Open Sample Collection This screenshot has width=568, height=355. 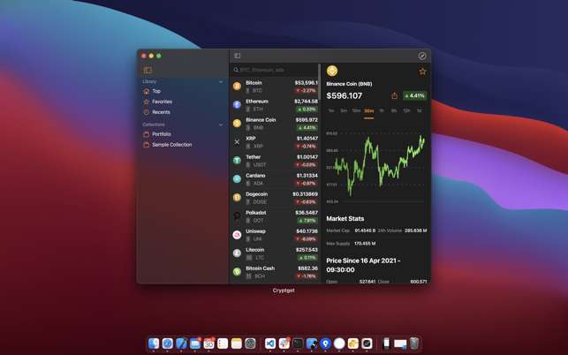pos(171,145)
